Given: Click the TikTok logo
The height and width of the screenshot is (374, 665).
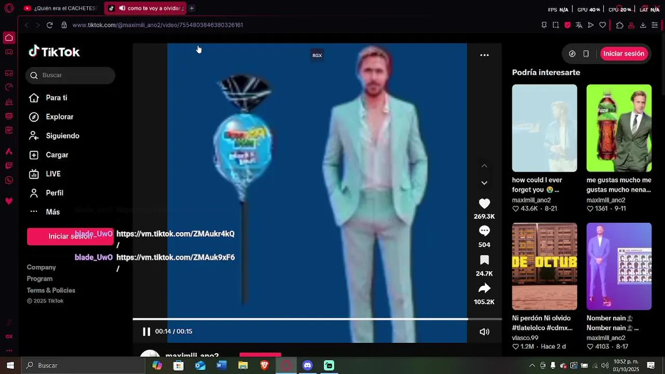Looking at the screenshot, I should coord(54,51).
